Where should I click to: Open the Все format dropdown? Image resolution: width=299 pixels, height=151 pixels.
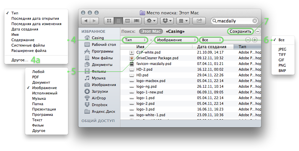pyautogui.click(x=211, y=40)
